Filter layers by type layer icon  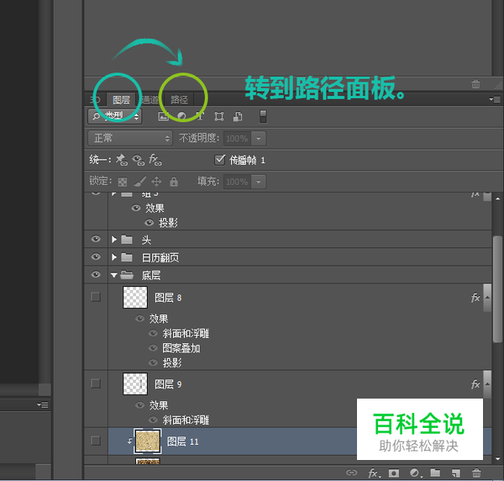(x=200, y=117)
